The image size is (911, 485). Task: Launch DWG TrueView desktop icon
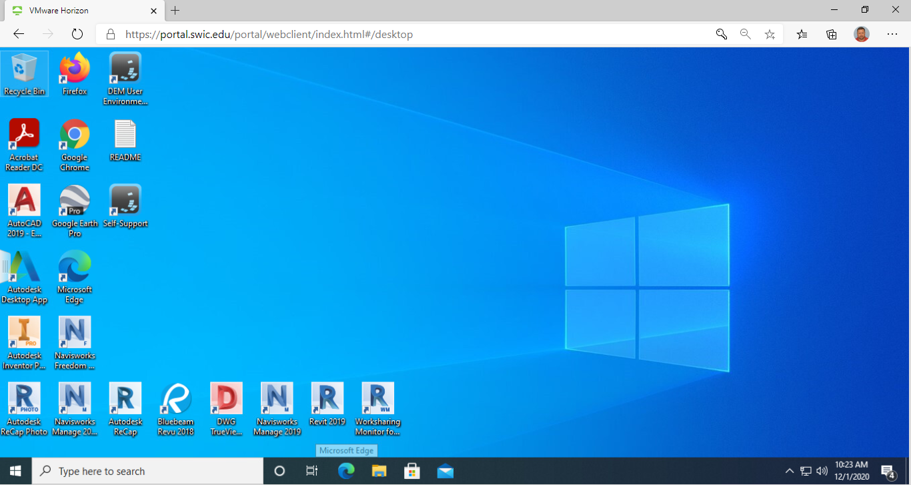tap(226, 399)
